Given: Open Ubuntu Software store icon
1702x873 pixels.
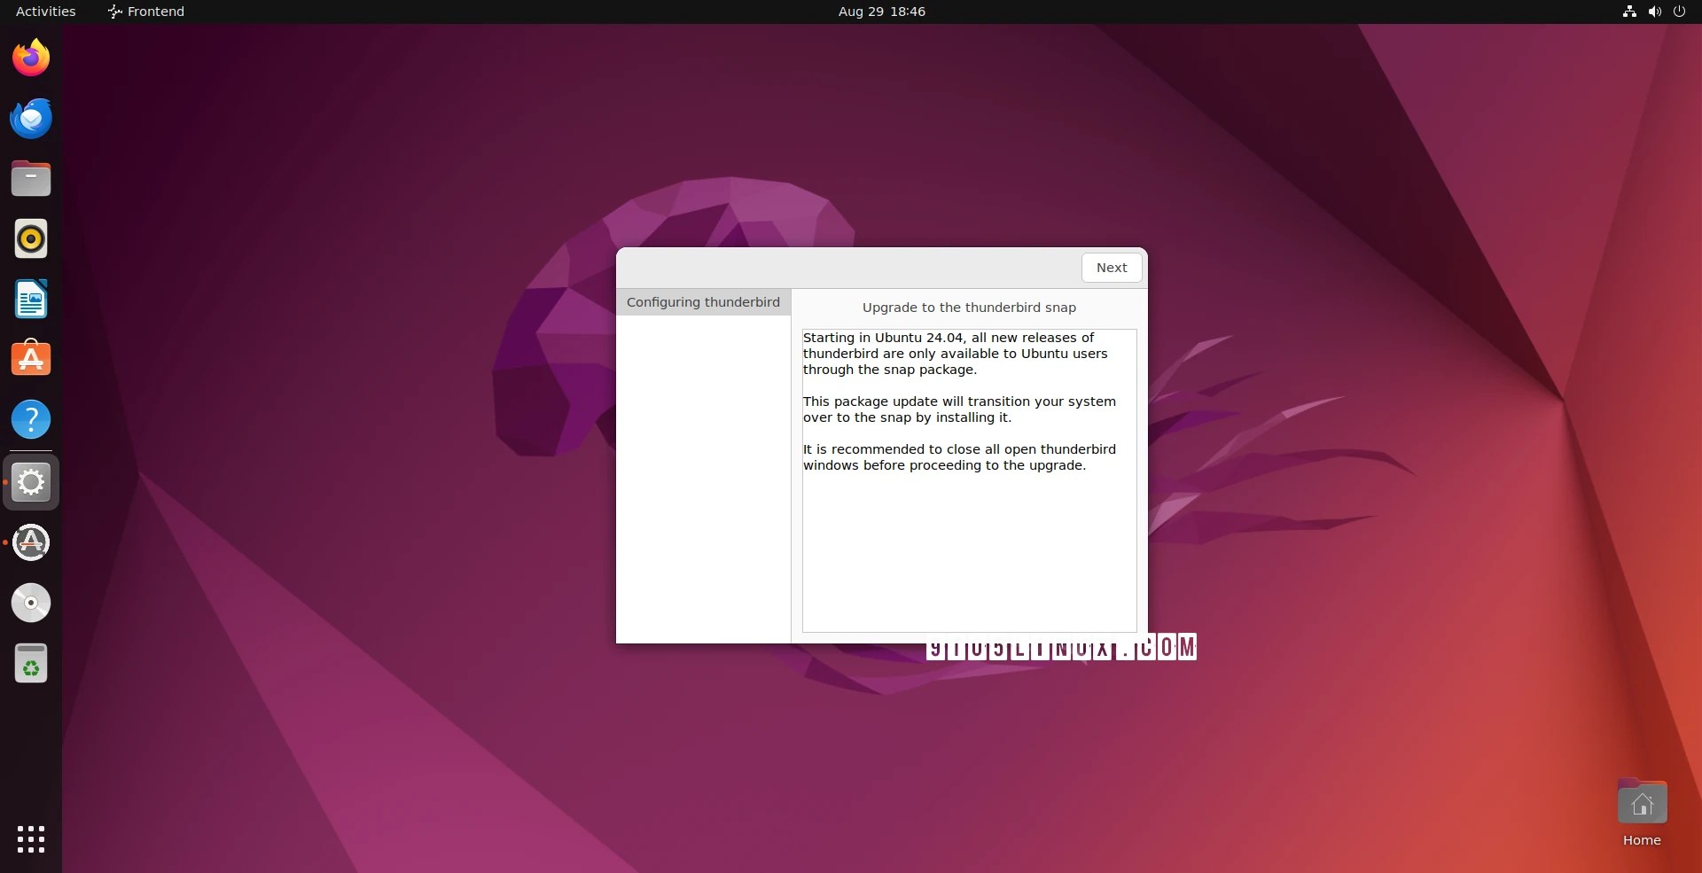Looking at the screenshot, I should [x=31, y=359].
